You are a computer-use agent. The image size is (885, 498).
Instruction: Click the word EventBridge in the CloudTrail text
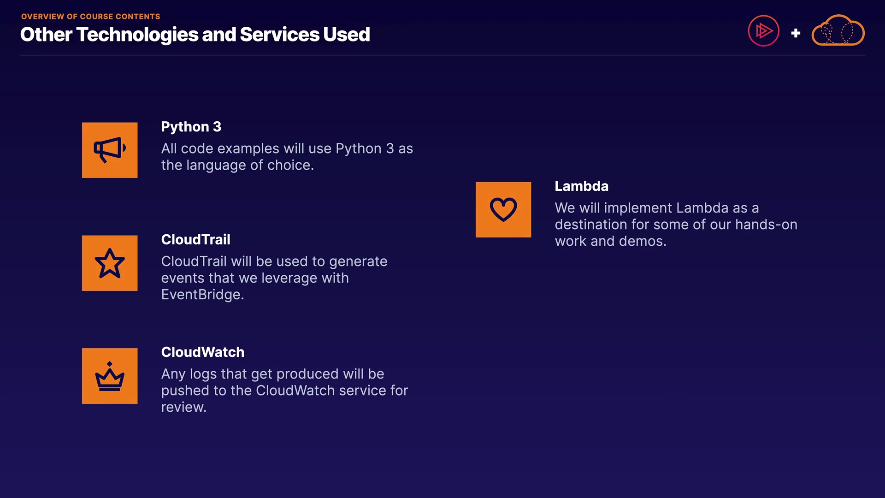point(202,295)
